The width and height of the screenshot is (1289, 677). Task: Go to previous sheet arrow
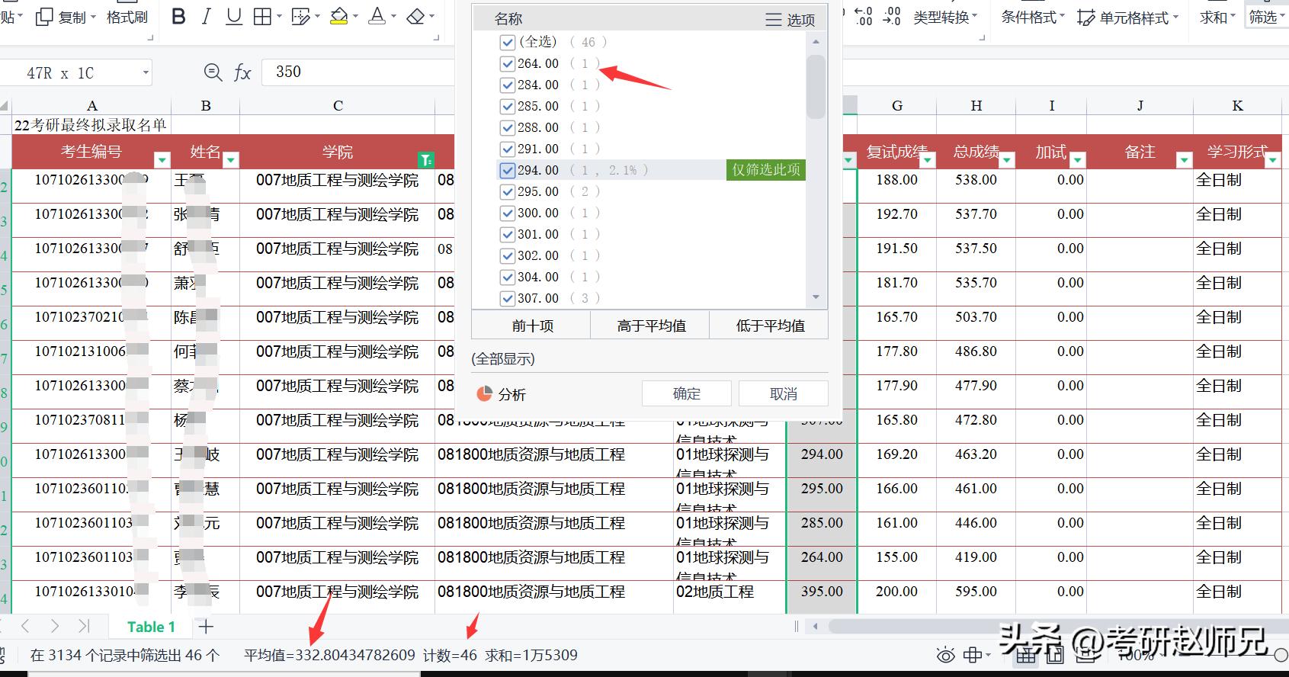[x=25, y=627]
